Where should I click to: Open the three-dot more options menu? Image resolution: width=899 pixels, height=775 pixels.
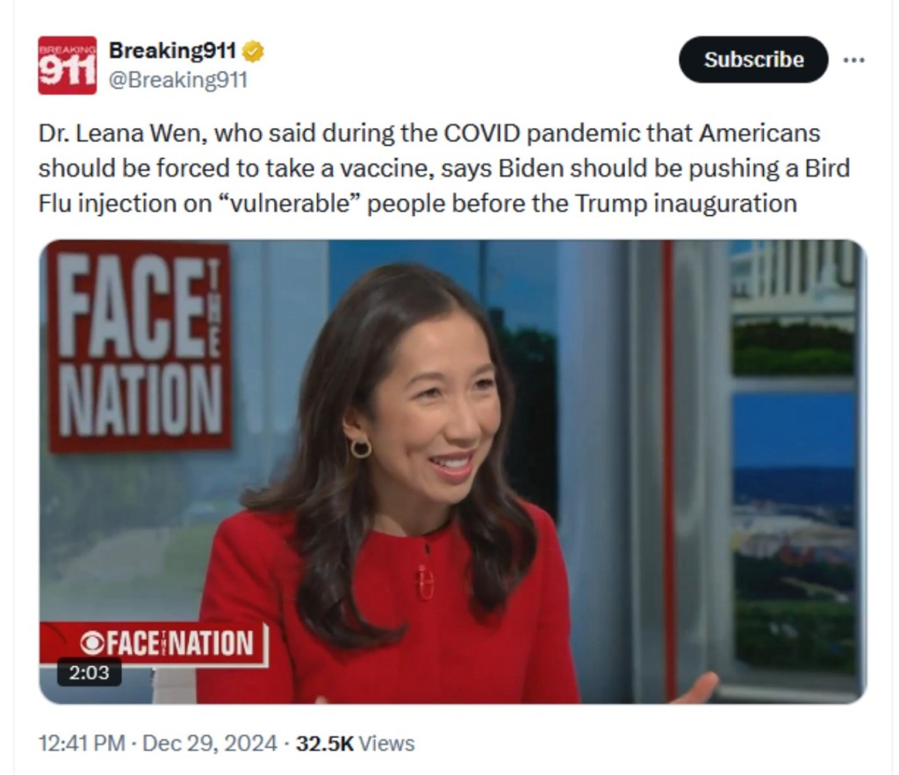coord(853,60)
